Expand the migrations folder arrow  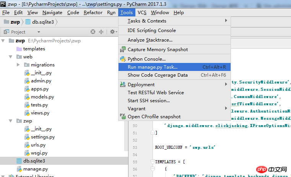point(18,64)
